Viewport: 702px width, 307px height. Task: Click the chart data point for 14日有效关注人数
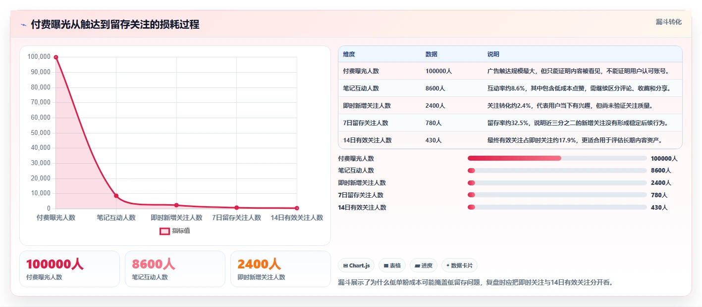[x=297, y=208]
